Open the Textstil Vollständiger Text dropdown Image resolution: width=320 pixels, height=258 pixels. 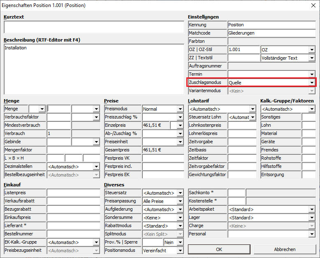[x=312, y=58]
